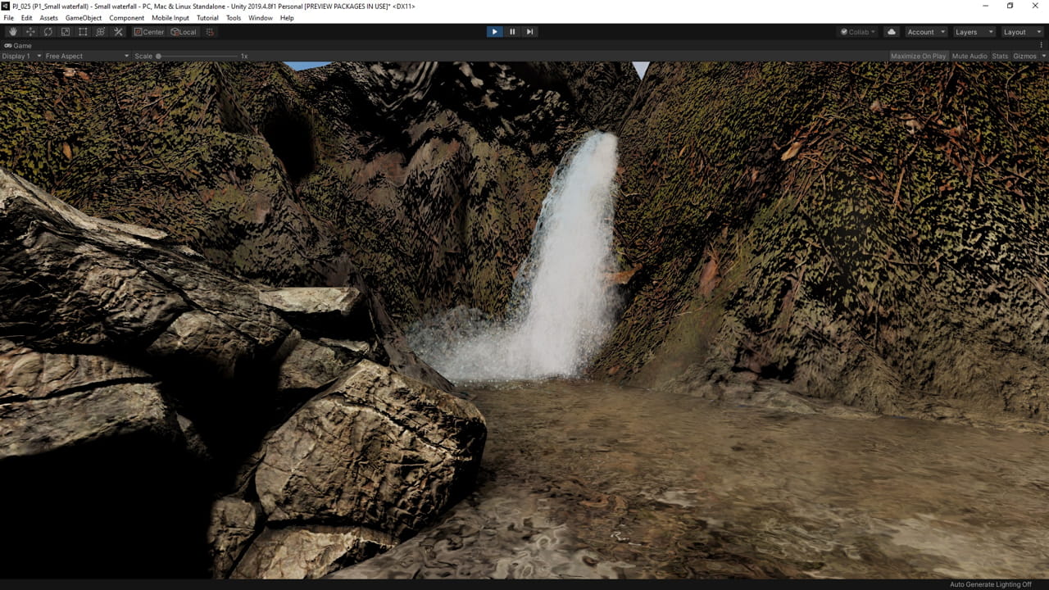Switch to the Game tab

click(x=18, y=46)
